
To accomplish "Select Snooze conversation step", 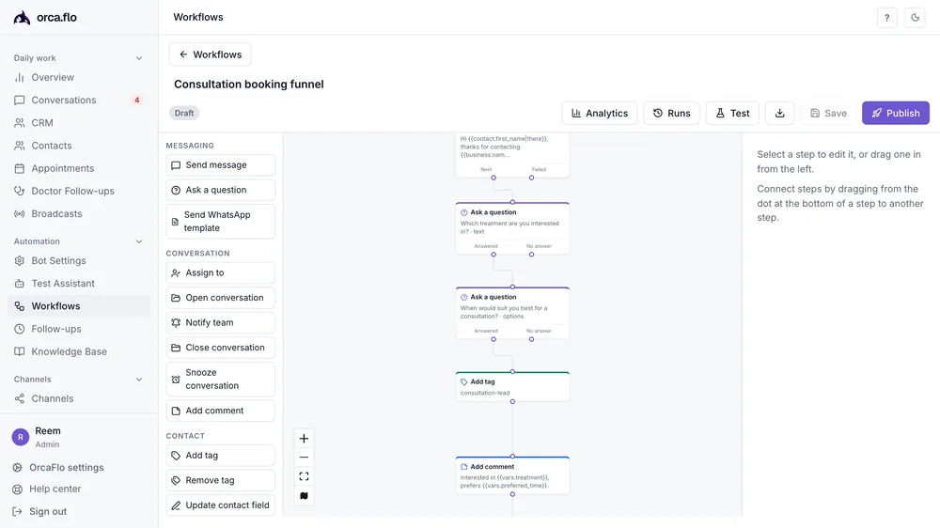I will click(221, 379).
